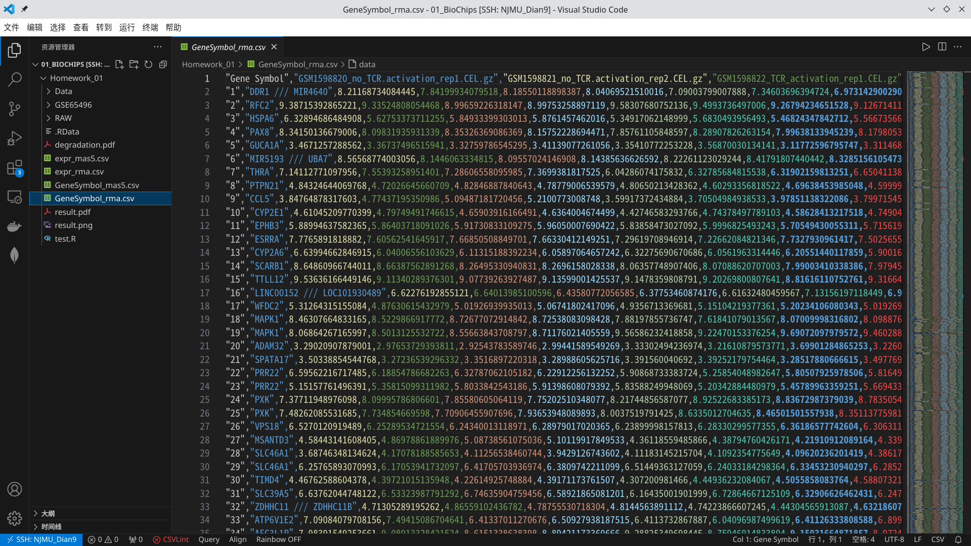This screenshot has width=971, height=546.
Task: Open the Explorer view in activity bar
Action: 15,50
